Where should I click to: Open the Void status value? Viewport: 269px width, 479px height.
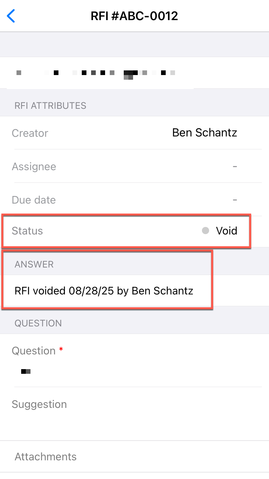coord(226,231)
